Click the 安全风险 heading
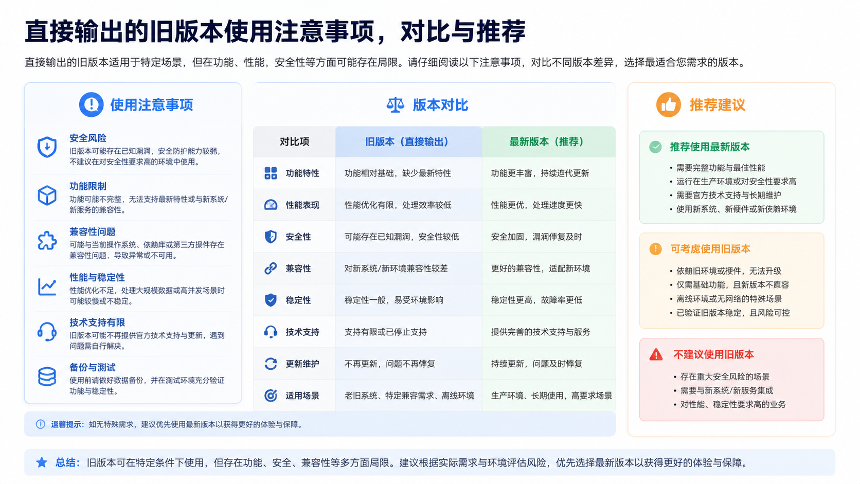The width and height of the screenshot is (860, 484). 88,138
